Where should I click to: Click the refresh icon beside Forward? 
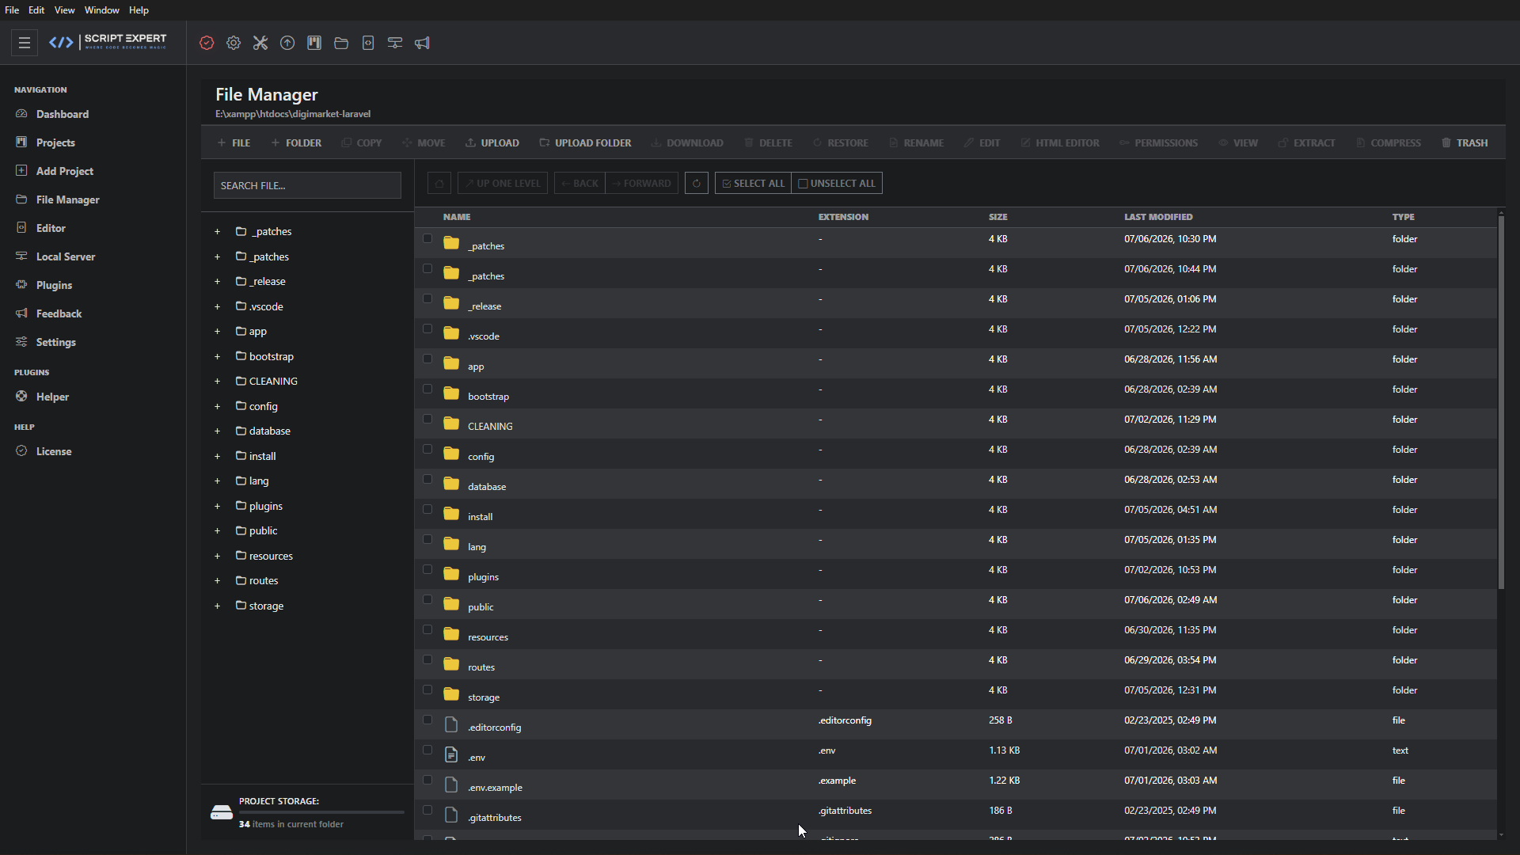tap(697, 183)
